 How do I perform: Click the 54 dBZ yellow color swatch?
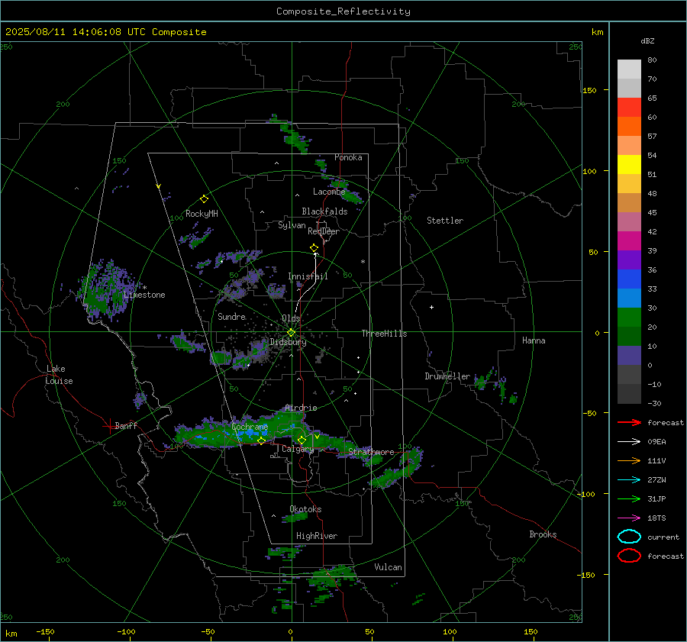coord(629,164)
